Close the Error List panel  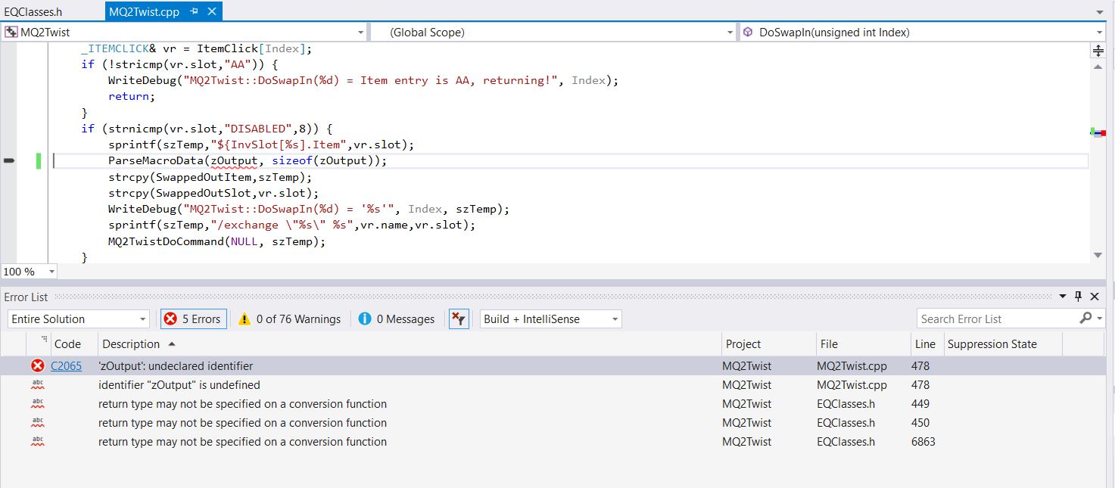pyautogui.click(x=1094, y=297)
